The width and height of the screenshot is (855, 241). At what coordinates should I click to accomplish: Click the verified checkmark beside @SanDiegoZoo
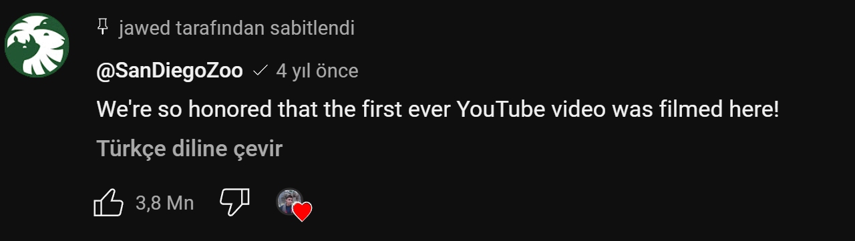coord(261,71)
